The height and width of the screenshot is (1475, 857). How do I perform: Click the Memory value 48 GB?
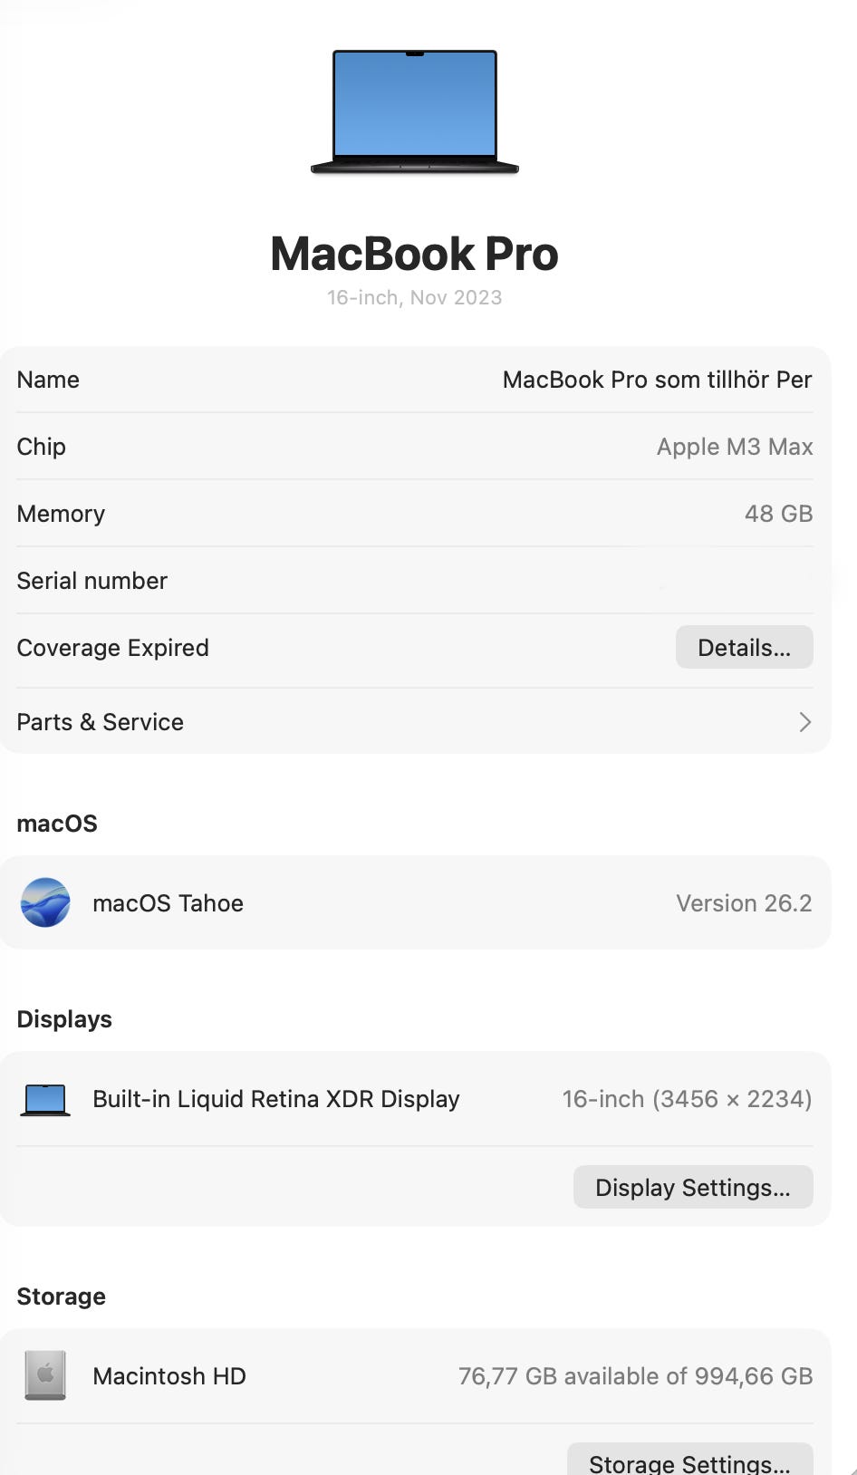[x=778, y=514]
